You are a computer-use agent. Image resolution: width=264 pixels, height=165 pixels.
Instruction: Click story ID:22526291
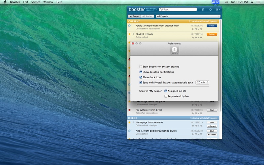197,26
